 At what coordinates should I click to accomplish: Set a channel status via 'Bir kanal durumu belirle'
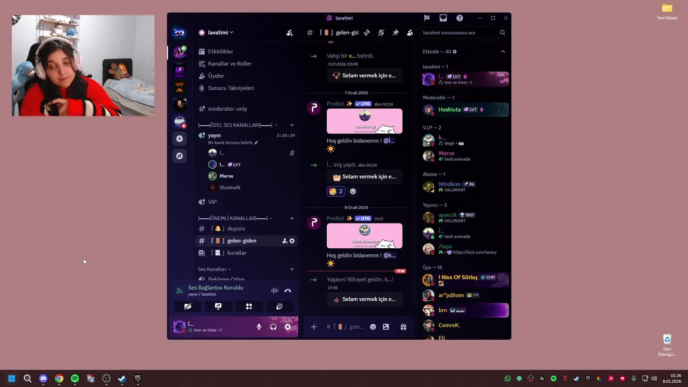pyautogui.click(x=233, y=143)
